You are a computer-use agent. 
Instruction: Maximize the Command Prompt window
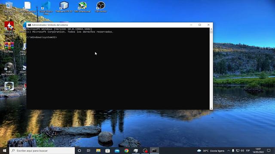(199, 25)
